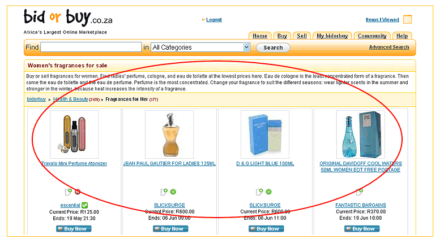Image resolution: width=440 pixels, height=243 pixels.
Task: Click the Search button
Action: tap(273, 47)
